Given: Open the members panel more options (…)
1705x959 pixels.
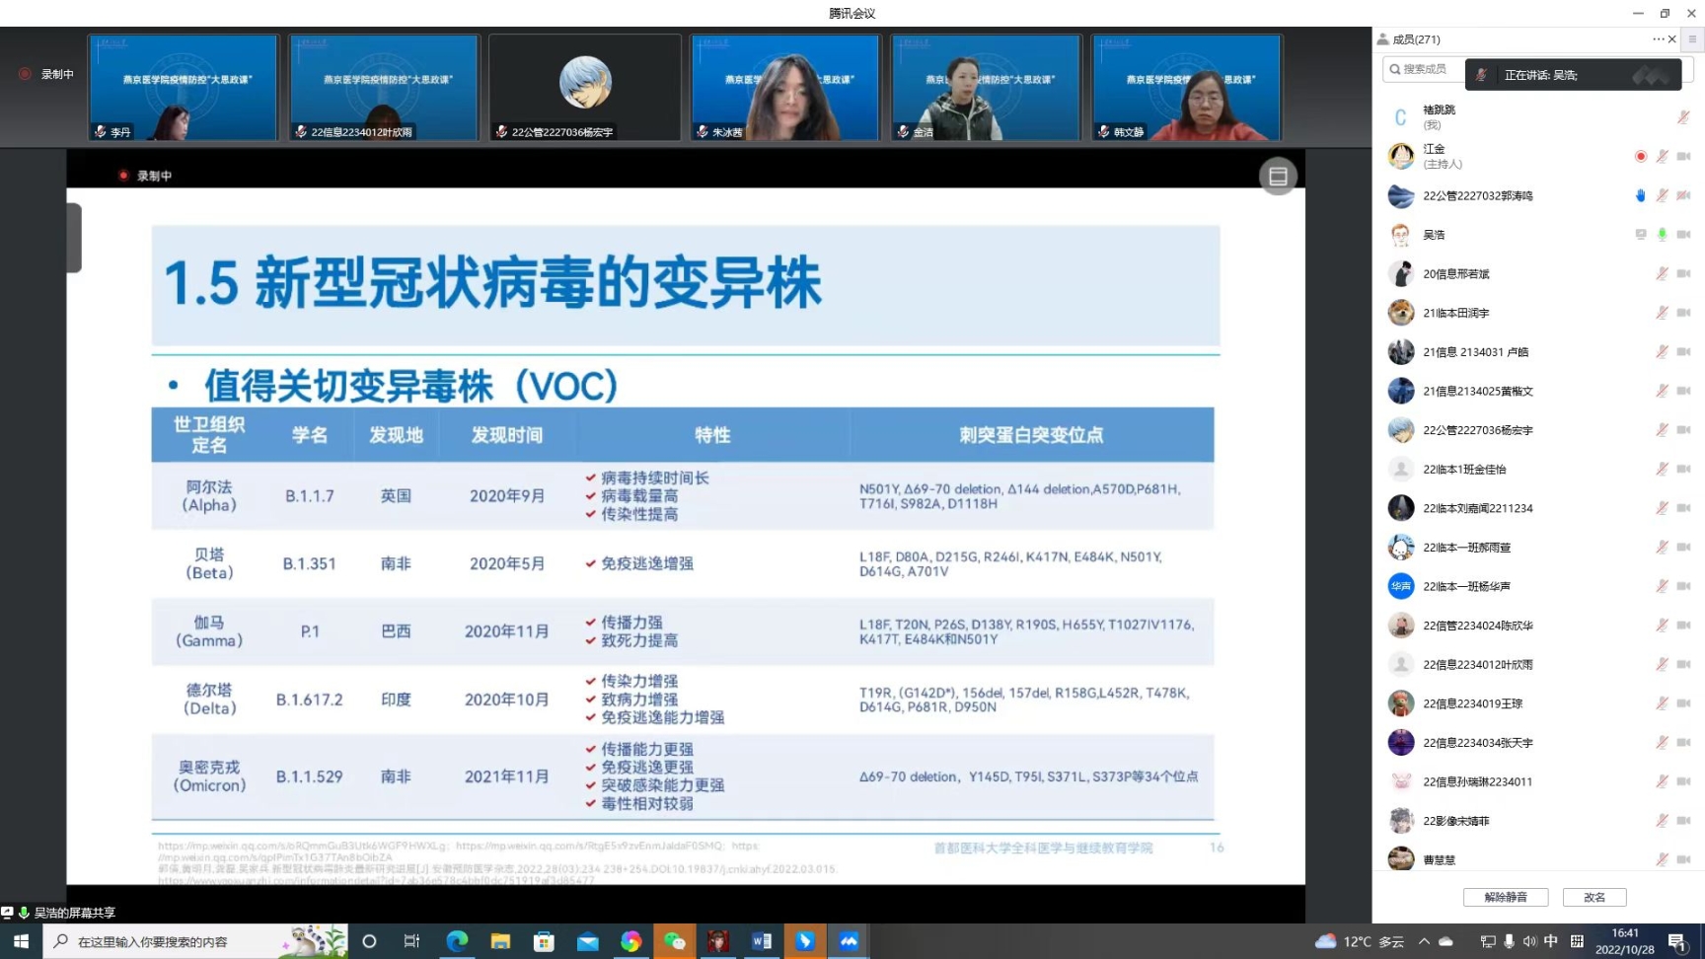Looking at the screenshot, I should (x=1658, y=39).
